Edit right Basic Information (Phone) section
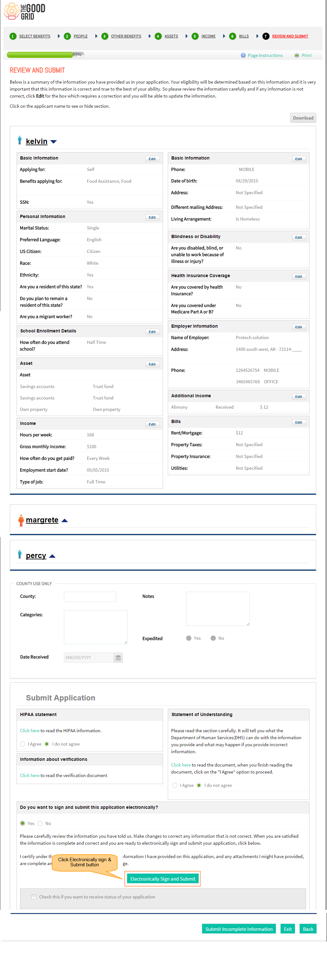This screenshot has height=955, width=327. 299,159
